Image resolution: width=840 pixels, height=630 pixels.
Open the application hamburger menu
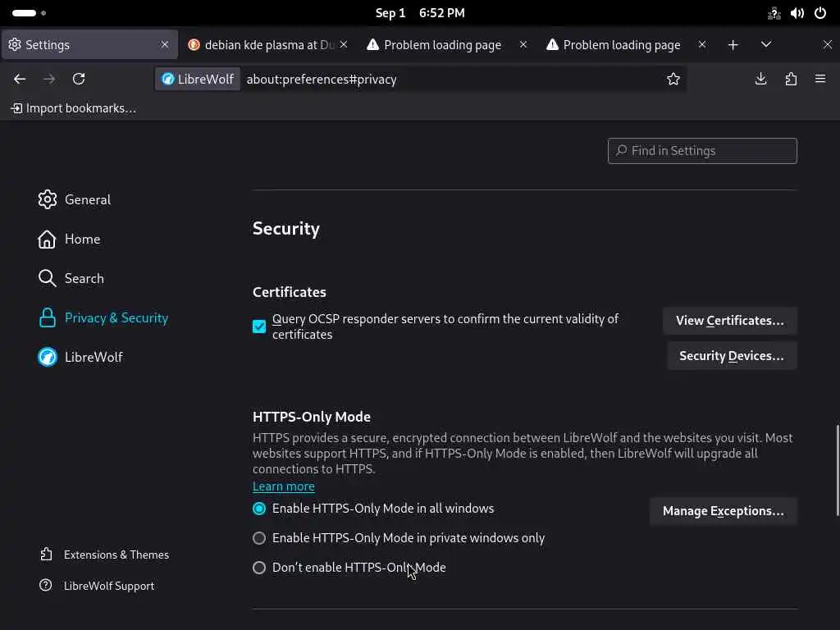[x=820, y=79]
